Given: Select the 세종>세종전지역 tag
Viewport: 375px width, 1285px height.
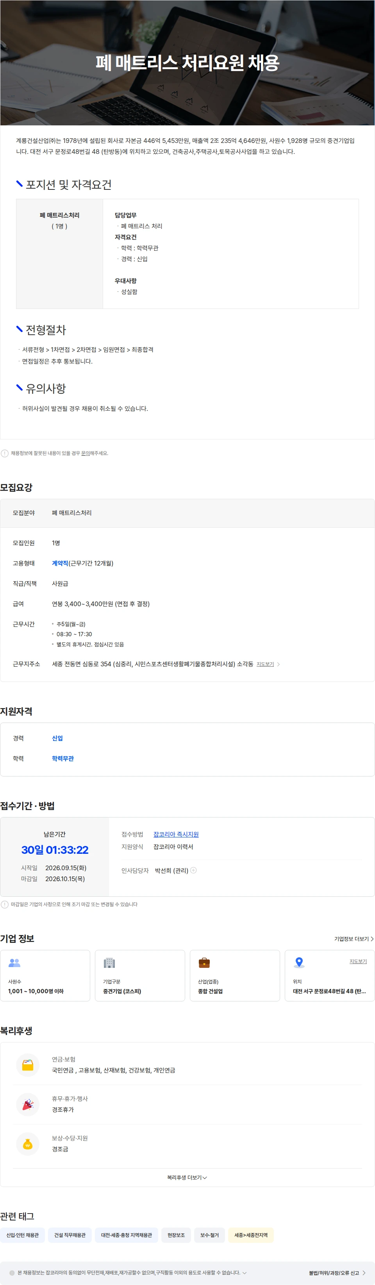Looking at the screenshot, I should pyautogui.click(x=251, y=1235).
